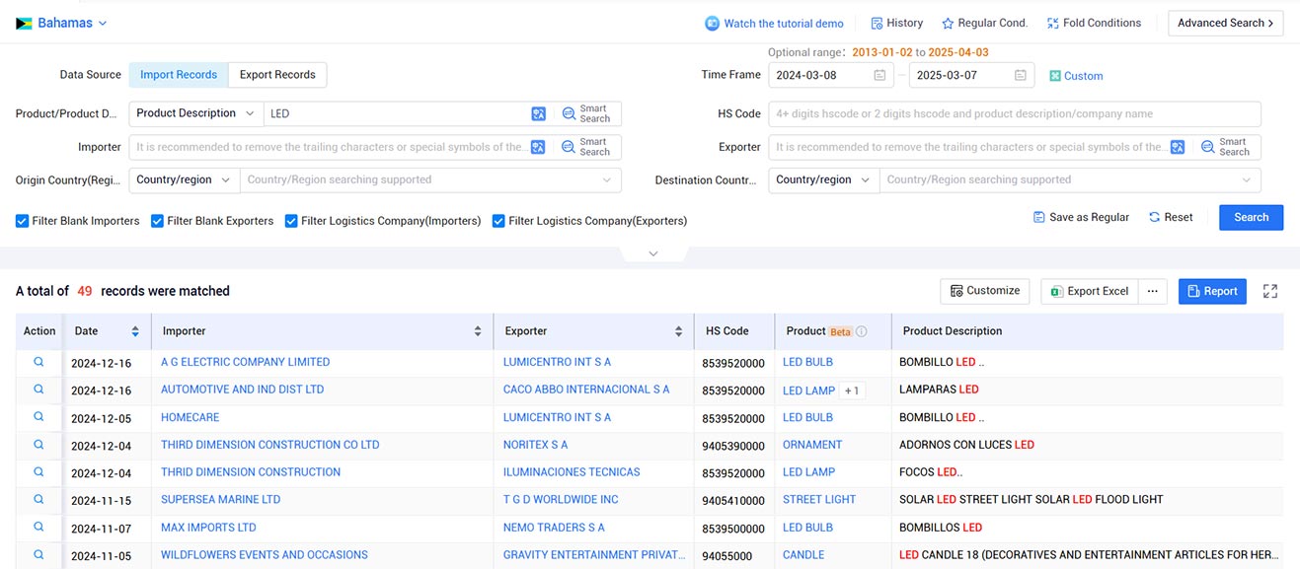Click the Custom time frame option

coord(1076,76)
